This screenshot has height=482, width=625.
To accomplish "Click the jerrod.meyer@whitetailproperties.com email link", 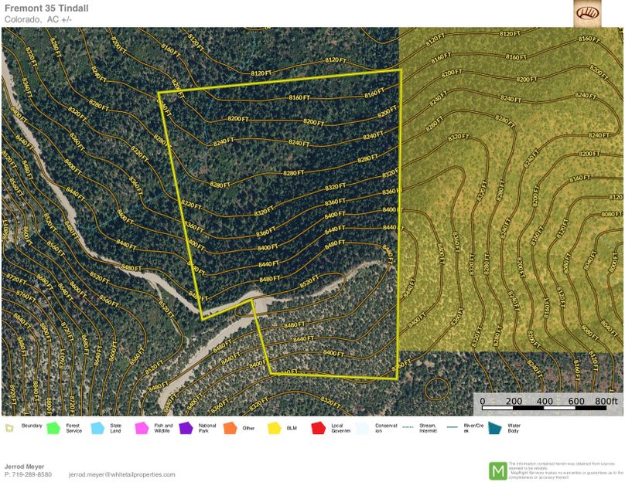I will click(x=121, y=474).
